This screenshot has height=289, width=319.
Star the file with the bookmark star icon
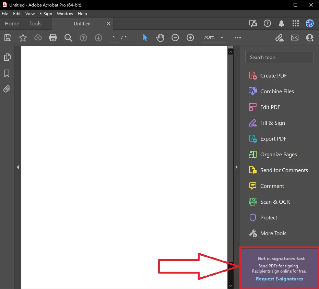(x=23, y=38)
